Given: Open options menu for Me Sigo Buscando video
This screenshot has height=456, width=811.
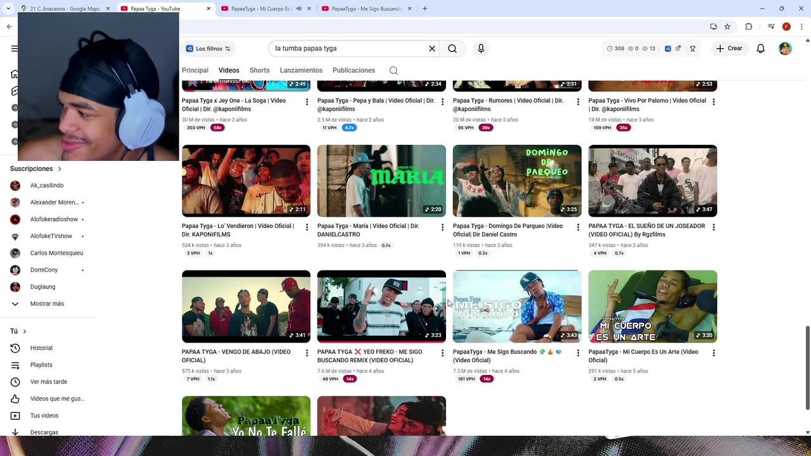Looking at the screenshot, I should [578, 353].
